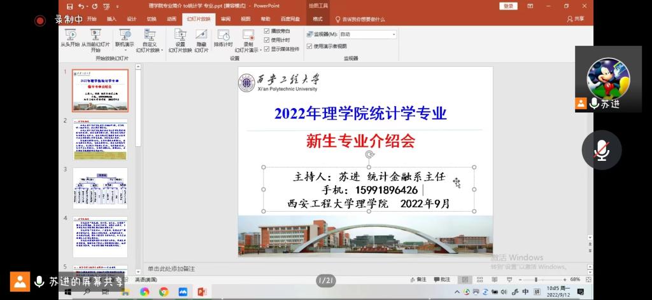Open the Monitor (监视器) dropdown set to 自动
Viewport: 652px width, 300px height.
[x=367, y=34]
